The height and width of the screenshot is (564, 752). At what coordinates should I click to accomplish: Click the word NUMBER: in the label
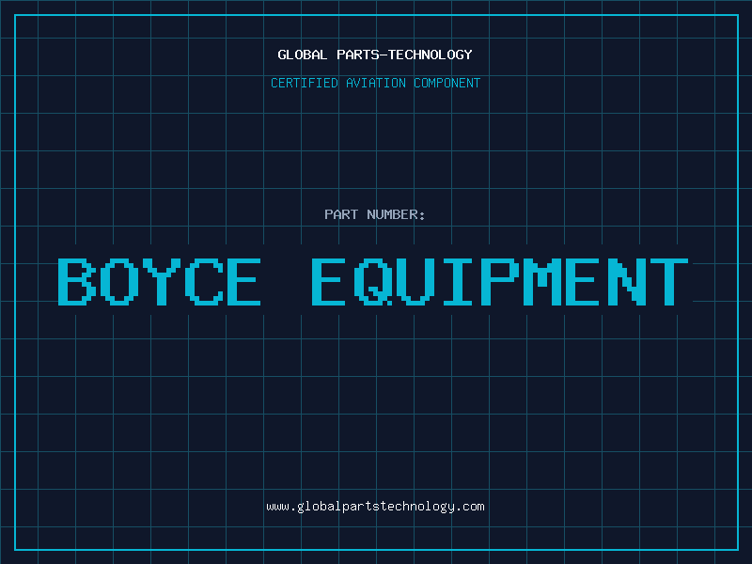pos(397,214)
